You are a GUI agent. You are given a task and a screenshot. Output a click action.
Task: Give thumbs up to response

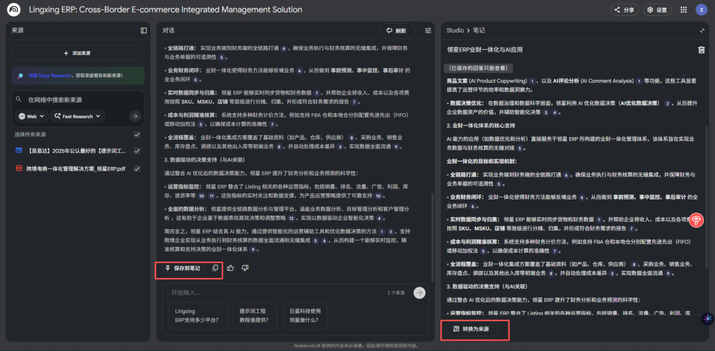coord(230,268)
